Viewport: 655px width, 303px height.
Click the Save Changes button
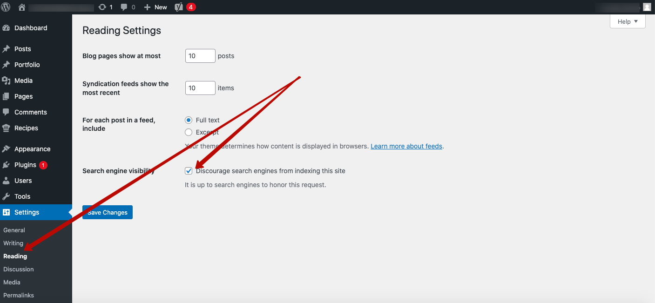(108, 212)
